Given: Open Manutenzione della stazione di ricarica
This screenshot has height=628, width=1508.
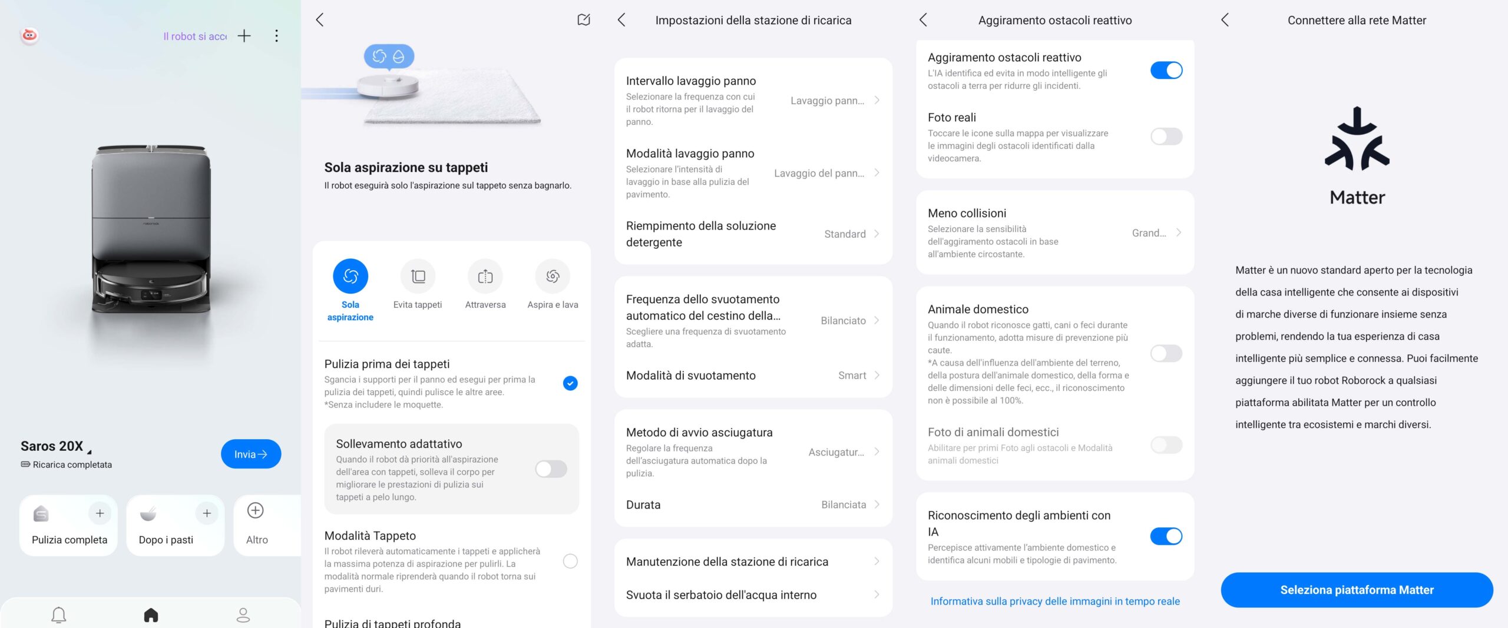Looking at the screenshot, I should (753, 561).
